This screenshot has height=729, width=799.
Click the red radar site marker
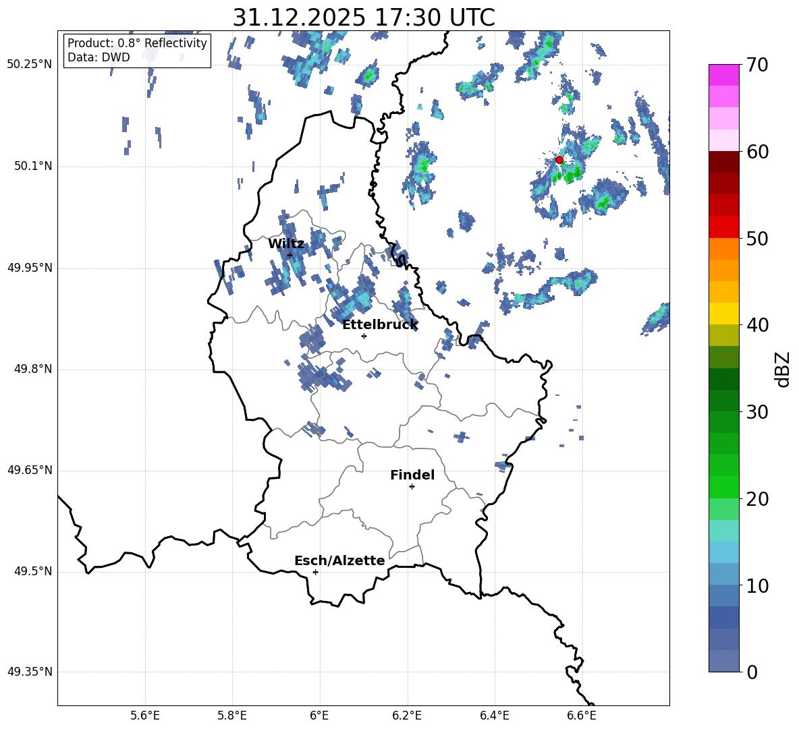(559, 160)
